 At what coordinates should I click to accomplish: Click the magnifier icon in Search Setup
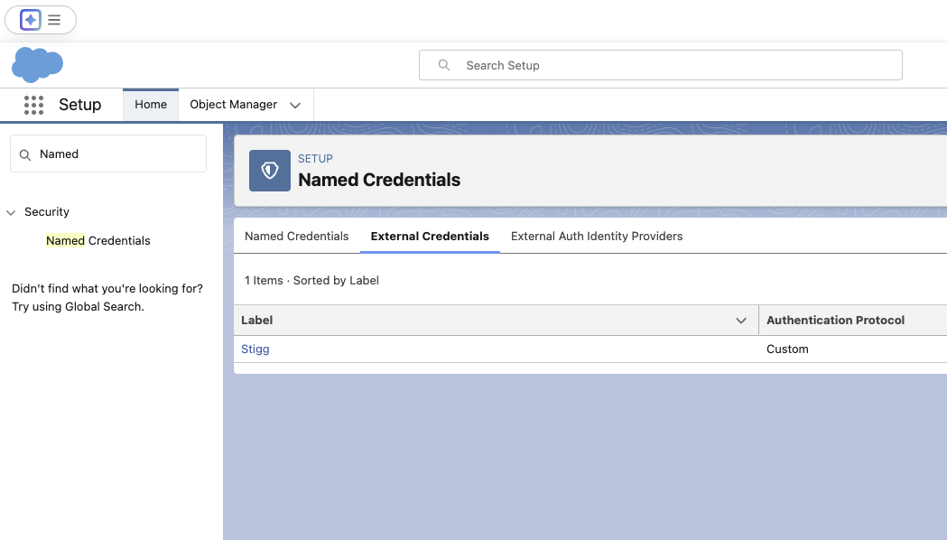coord(444,65)
